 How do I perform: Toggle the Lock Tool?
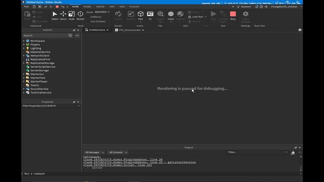[196, 16]
